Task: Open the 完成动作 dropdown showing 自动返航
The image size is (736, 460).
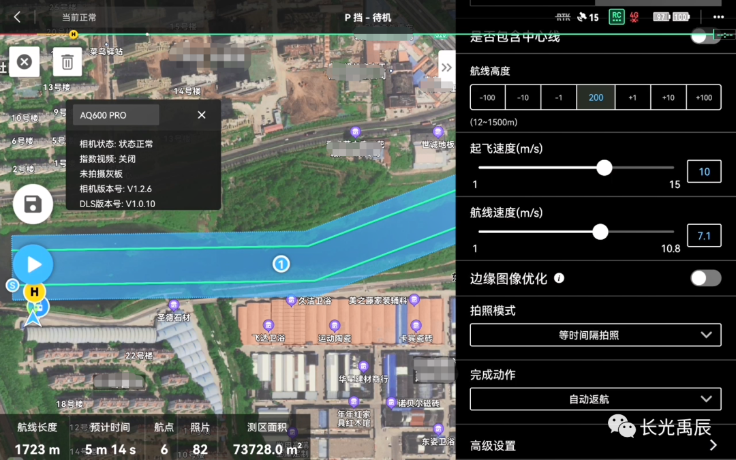Action: [x=595, y=399]
